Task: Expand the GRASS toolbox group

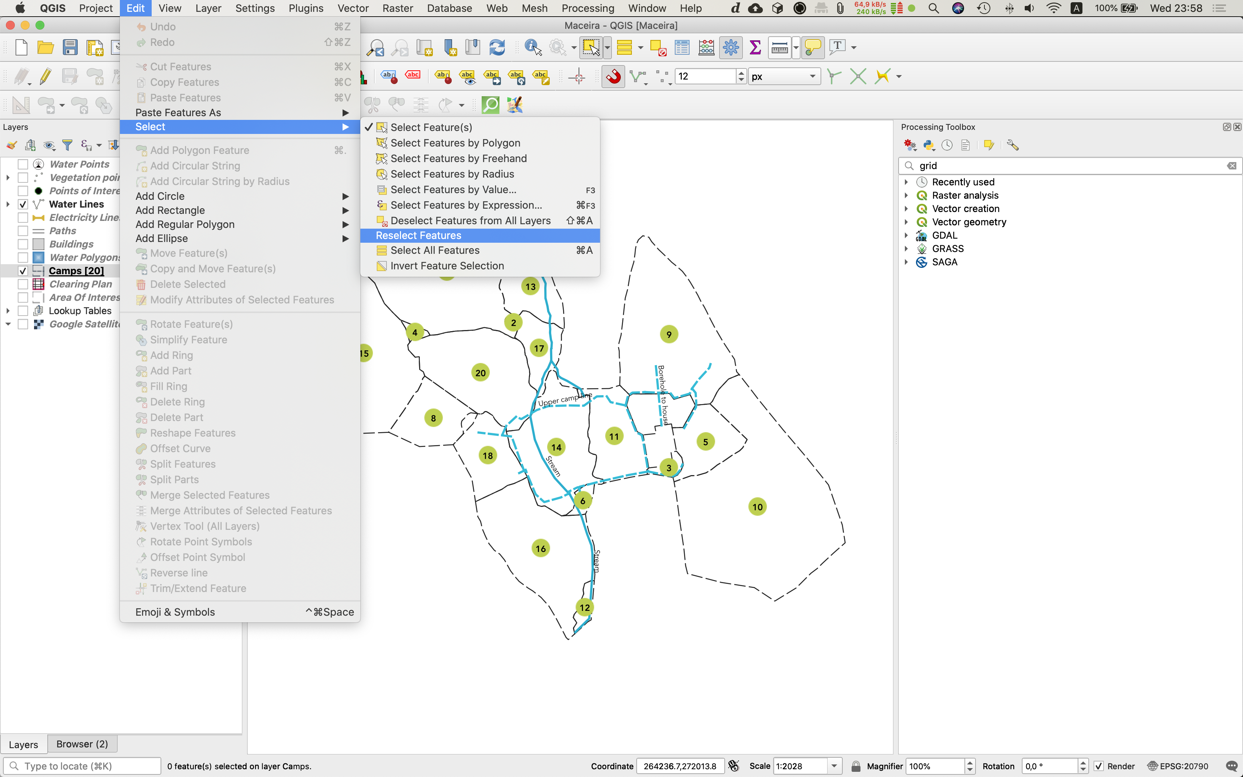Action: [906, 249]
